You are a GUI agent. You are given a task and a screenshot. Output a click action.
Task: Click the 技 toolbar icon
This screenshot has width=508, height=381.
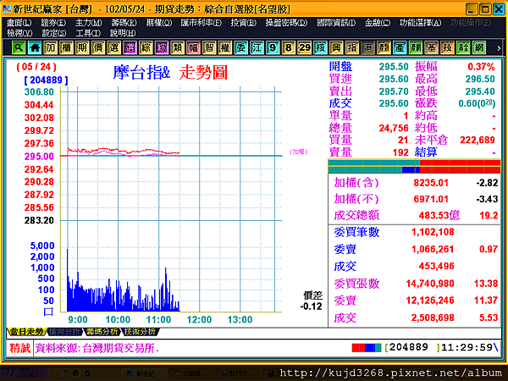tap(447, 47)
